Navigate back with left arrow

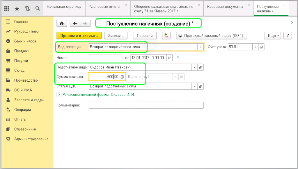pyautogui.click(x=75, y=24)
